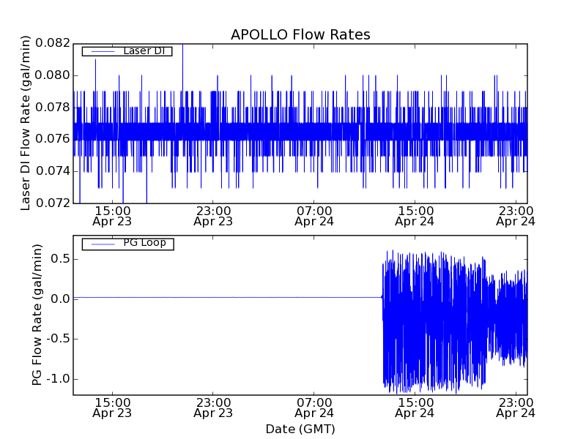Click the -1.0 tick on PG Flow axis

(58, 378)
